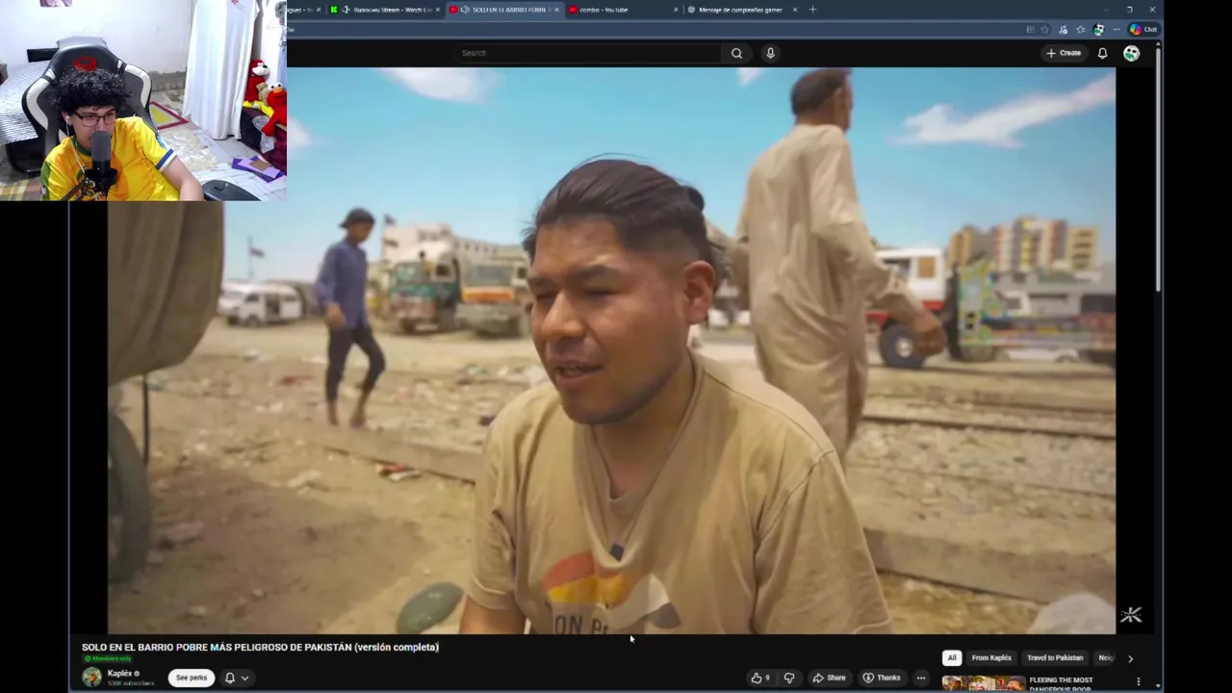Click the Members only badge
The image size is (1232, 693).
click(109, 658)
